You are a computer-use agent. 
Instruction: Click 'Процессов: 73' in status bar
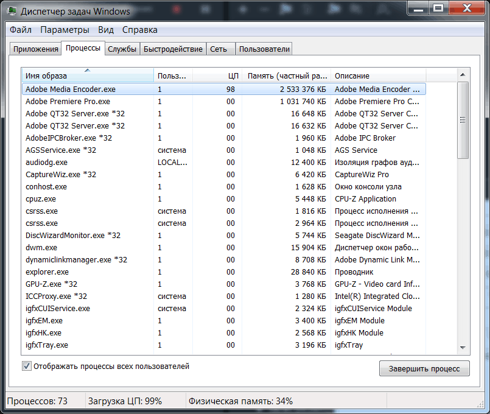click(37, 401)
